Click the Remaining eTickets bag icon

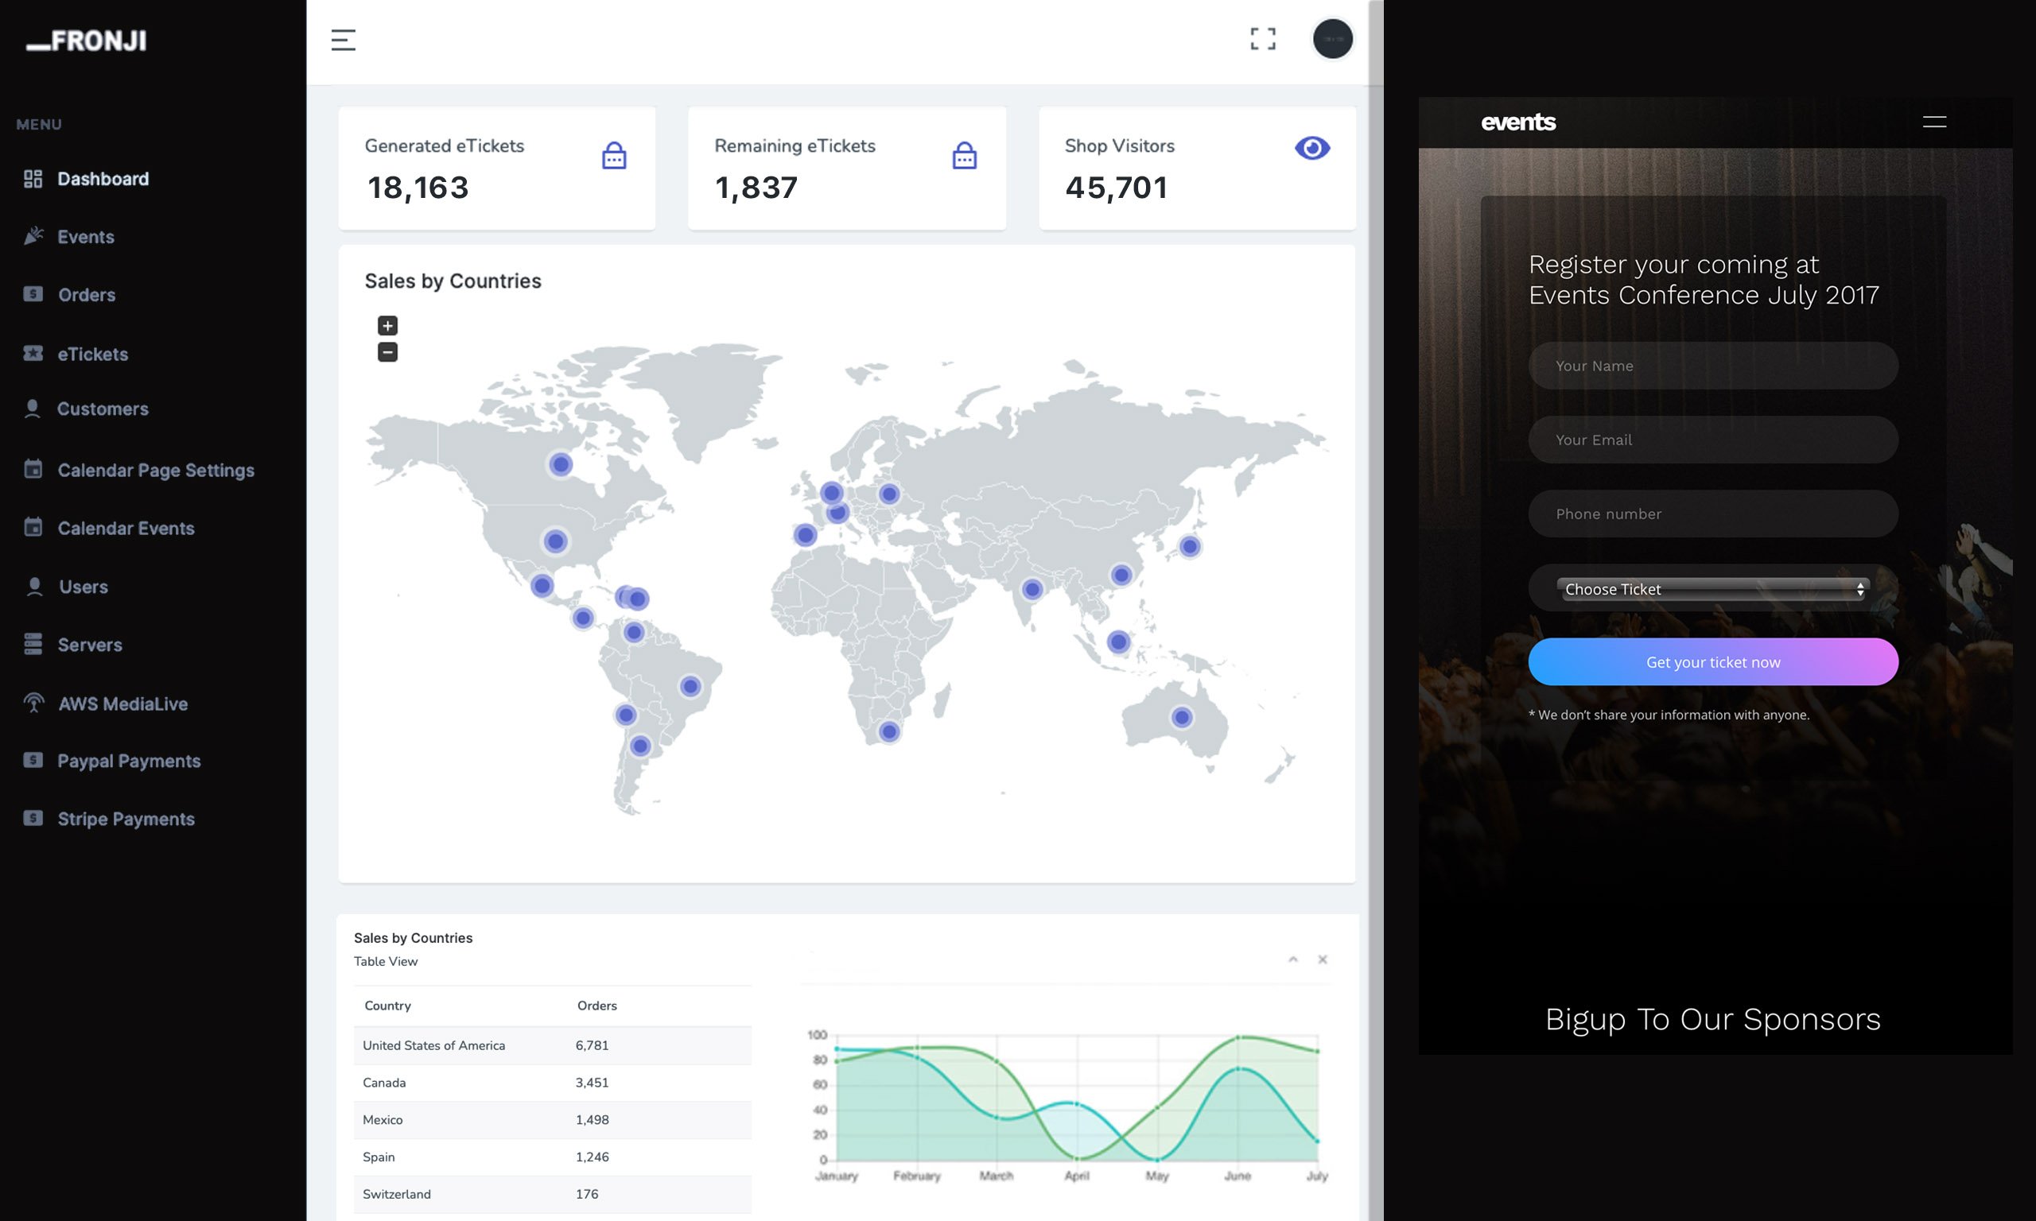pos(964,156)
